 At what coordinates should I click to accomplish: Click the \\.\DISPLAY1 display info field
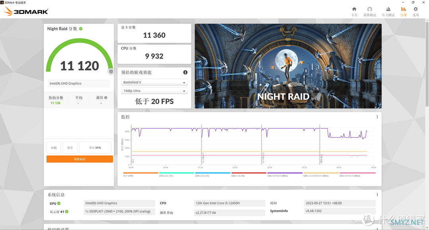point(119,211)
